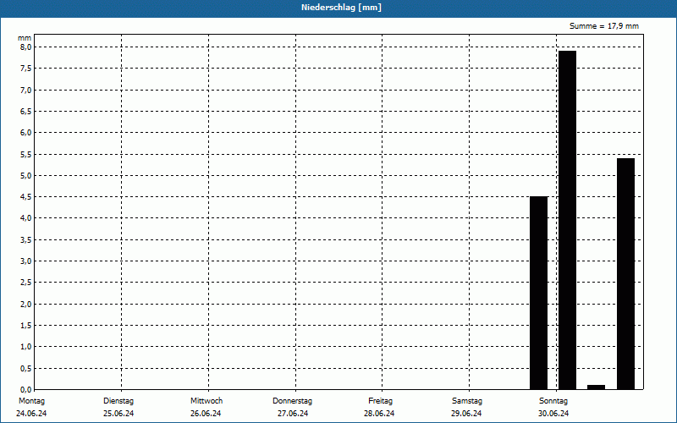The image size is (677, 423).
Task: Click the 0,5 y-axis value
Action: (26, 368)
